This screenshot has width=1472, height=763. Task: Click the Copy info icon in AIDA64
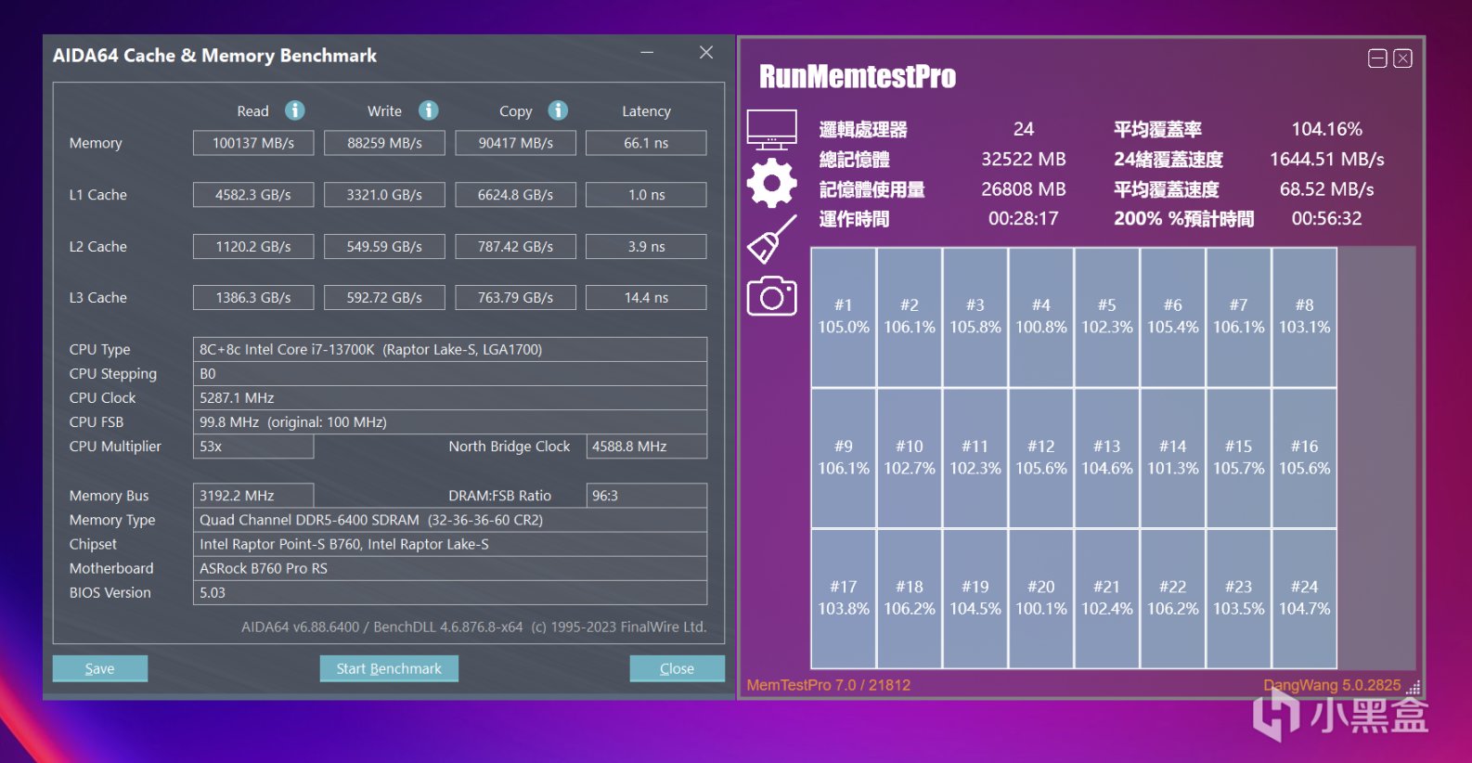[x=558, y=110]
